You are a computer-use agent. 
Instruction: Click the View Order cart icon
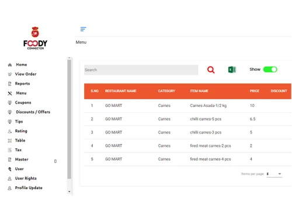click(10, 74)
